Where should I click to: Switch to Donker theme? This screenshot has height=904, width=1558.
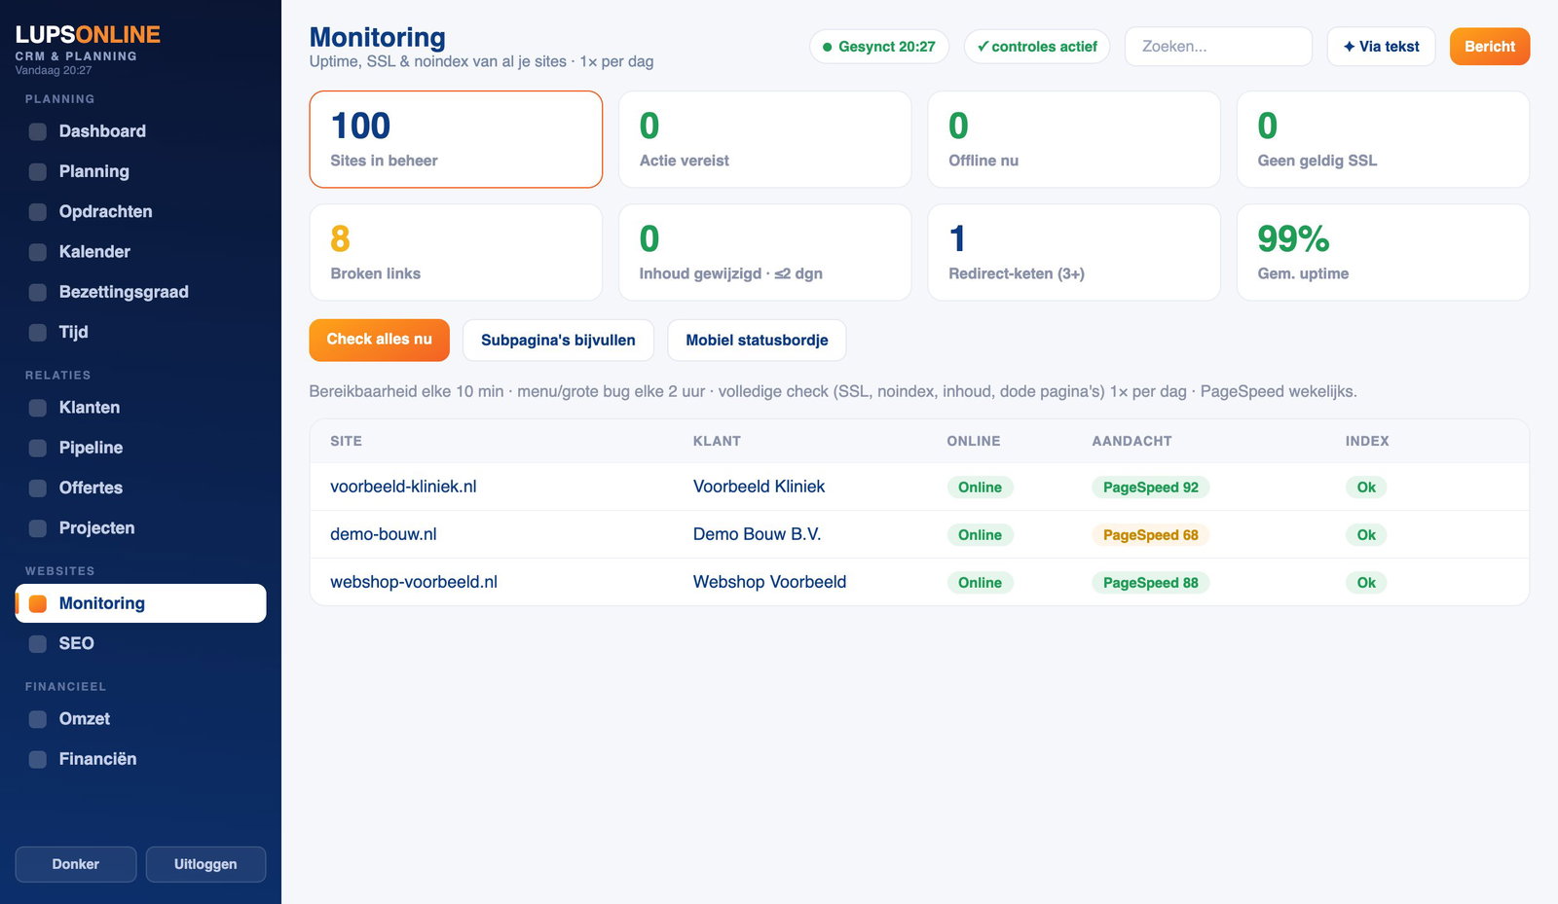click(76, 864)
